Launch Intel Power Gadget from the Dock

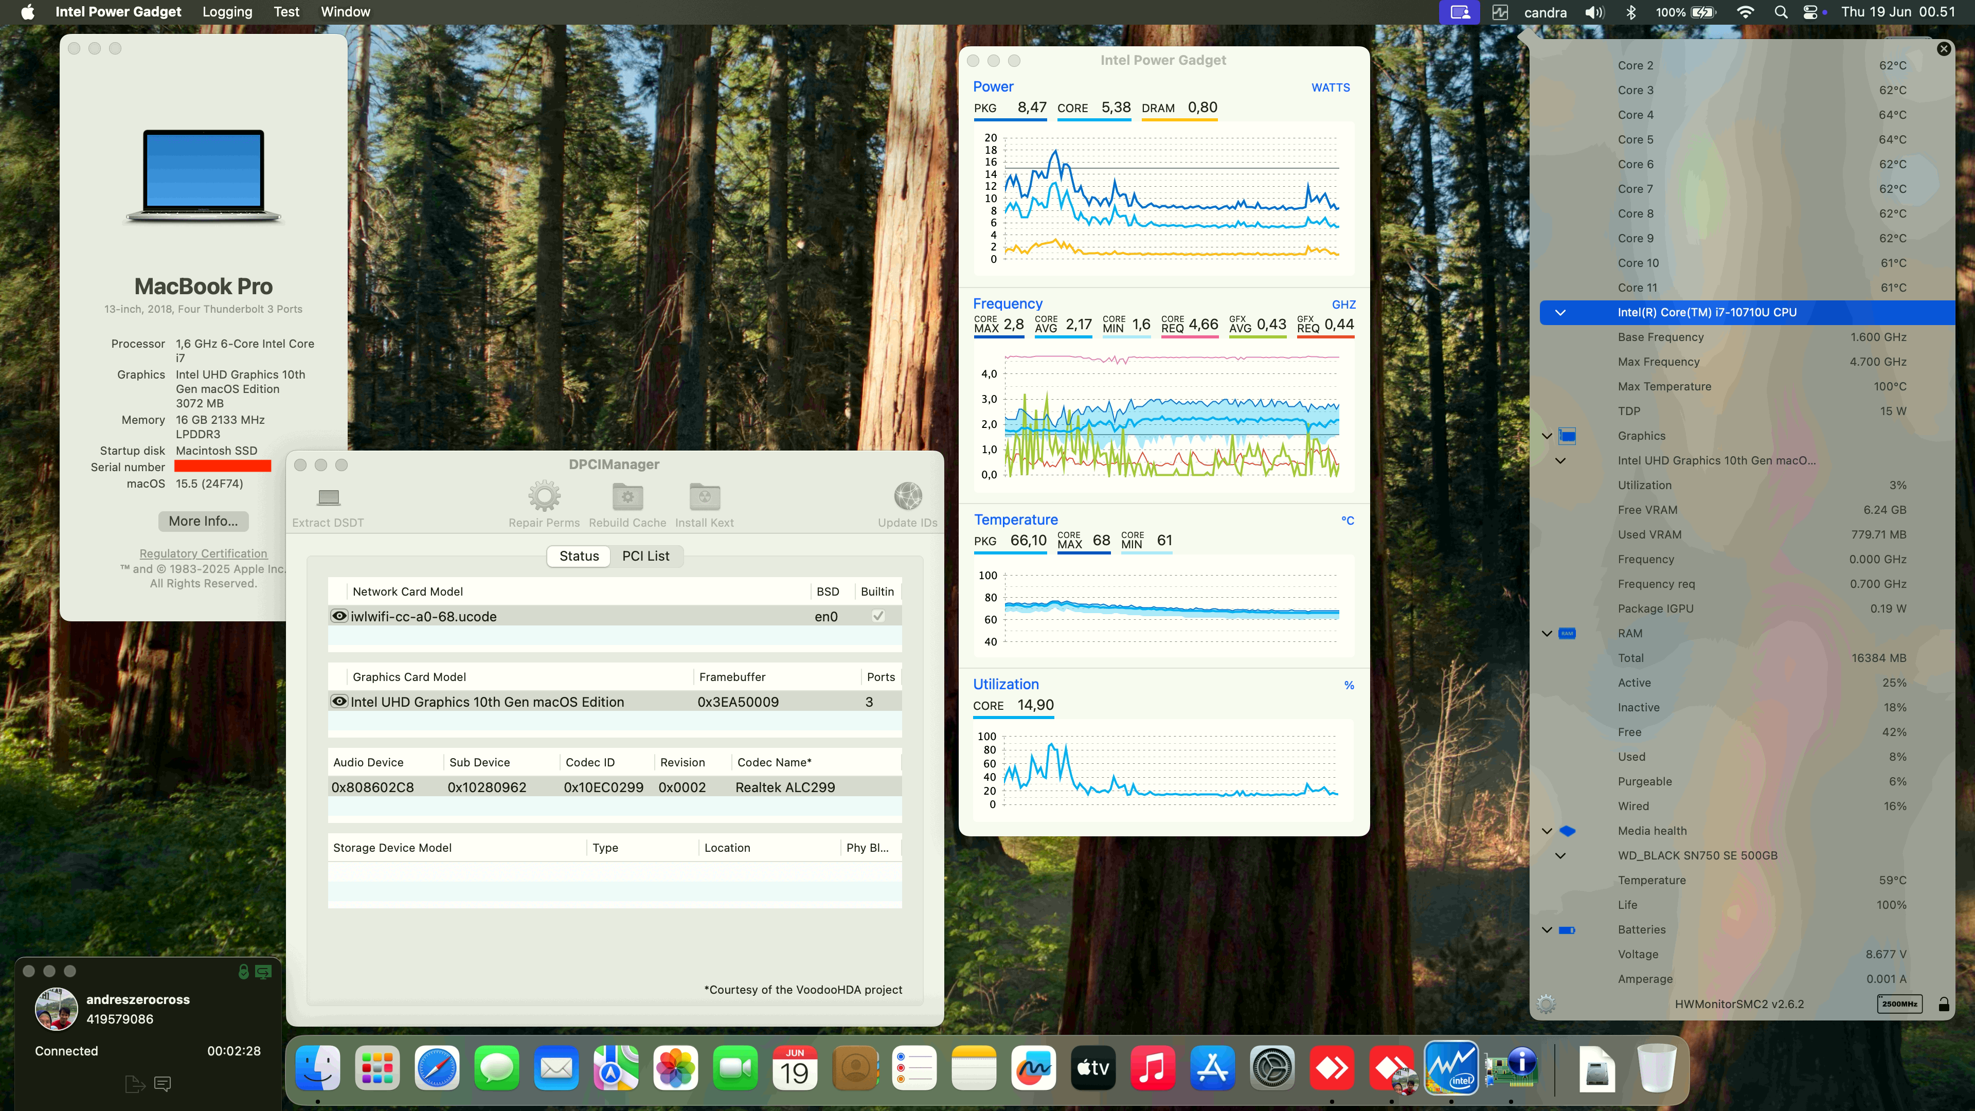(1452, 1067)
